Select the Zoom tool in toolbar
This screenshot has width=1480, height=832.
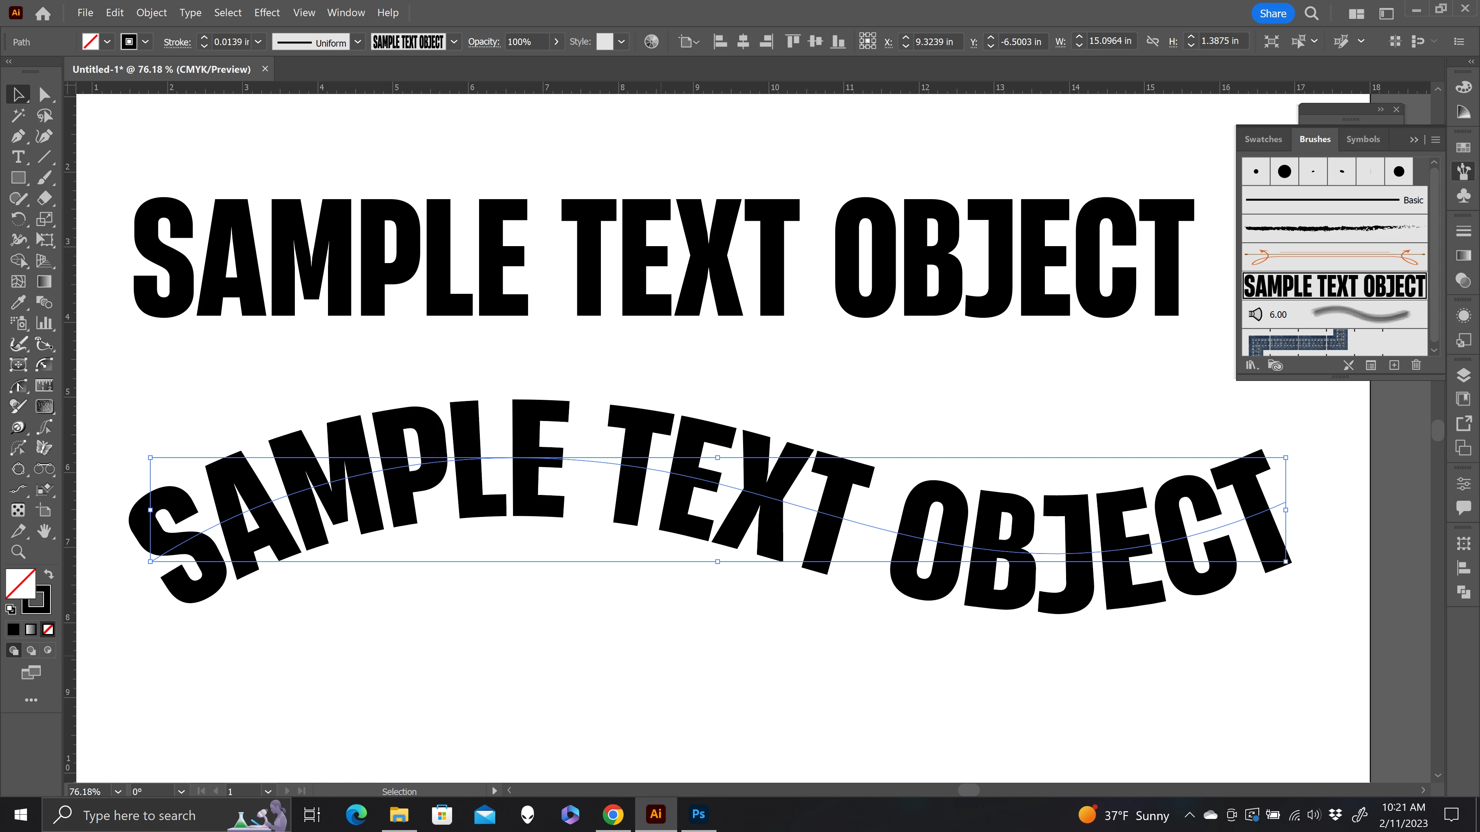pyautogui.click(x=18, y=552)
